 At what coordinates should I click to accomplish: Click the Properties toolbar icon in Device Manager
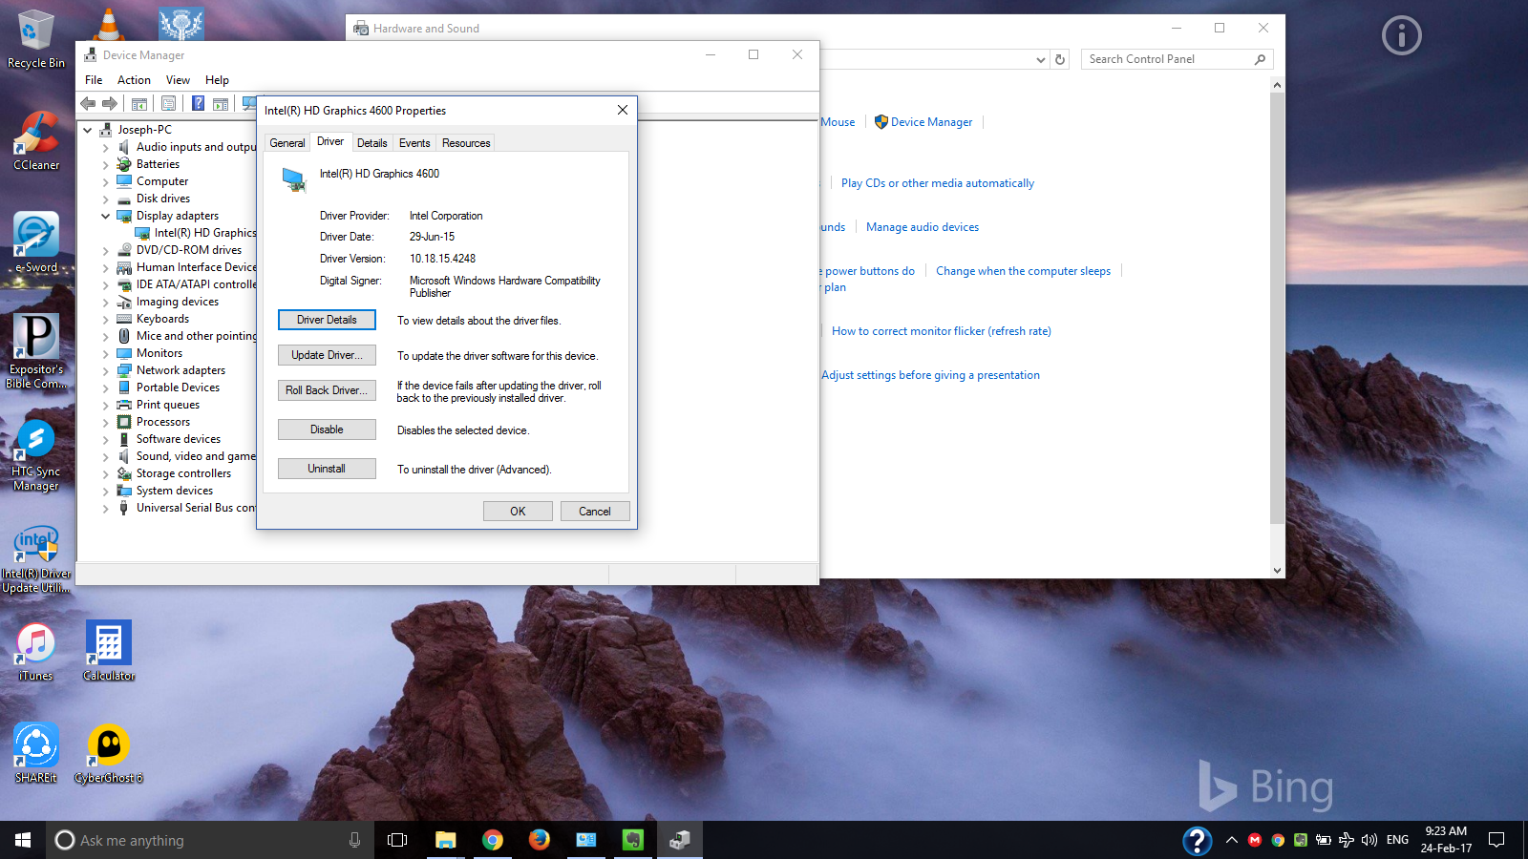click(x=168, y=104)
